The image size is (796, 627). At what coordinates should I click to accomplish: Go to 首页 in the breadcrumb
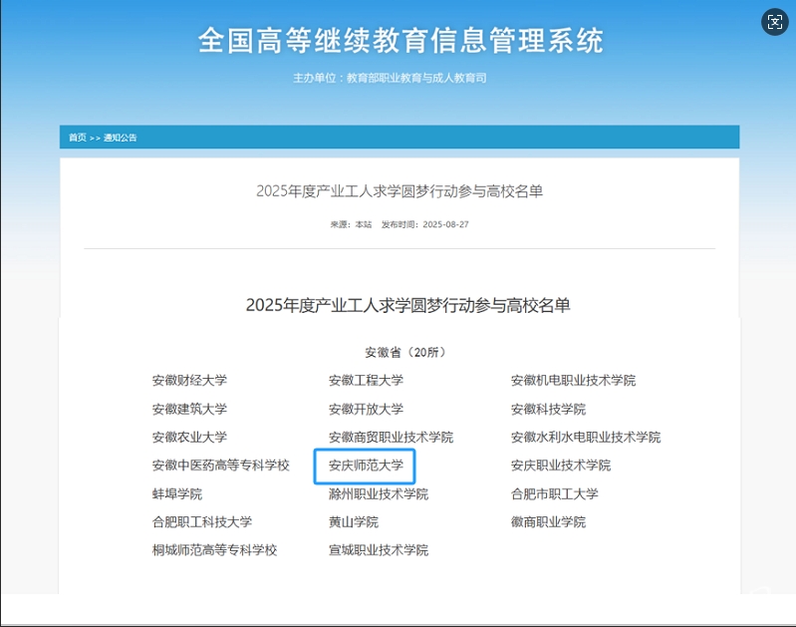click(x=77, y=138)
